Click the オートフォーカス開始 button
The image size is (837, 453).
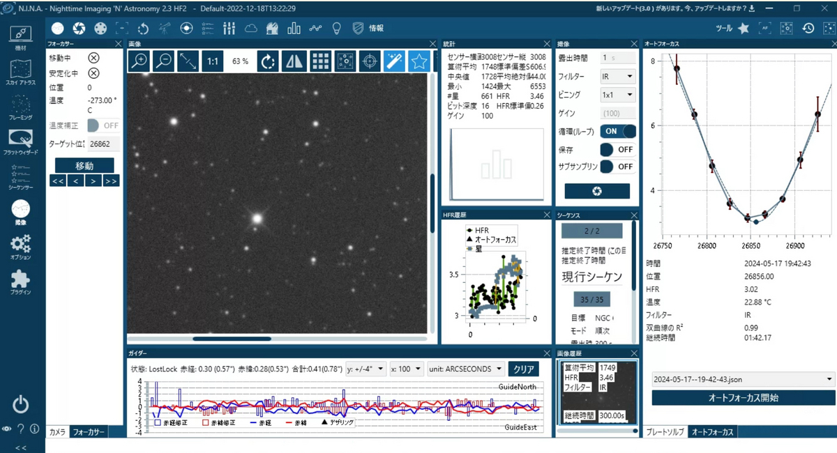point(743,398)
